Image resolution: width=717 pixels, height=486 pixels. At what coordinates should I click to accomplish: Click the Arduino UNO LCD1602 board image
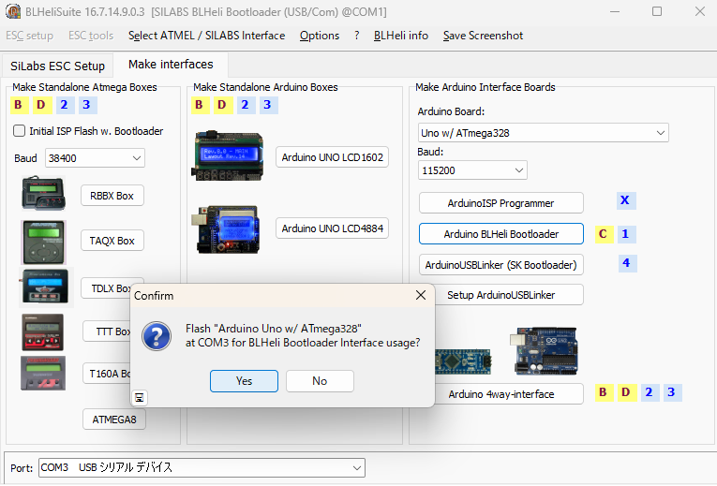coord(228,156)
